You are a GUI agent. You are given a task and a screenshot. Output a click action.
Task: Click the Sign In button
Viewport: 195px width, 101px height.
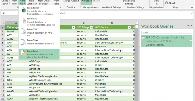(x=156, y=2)
